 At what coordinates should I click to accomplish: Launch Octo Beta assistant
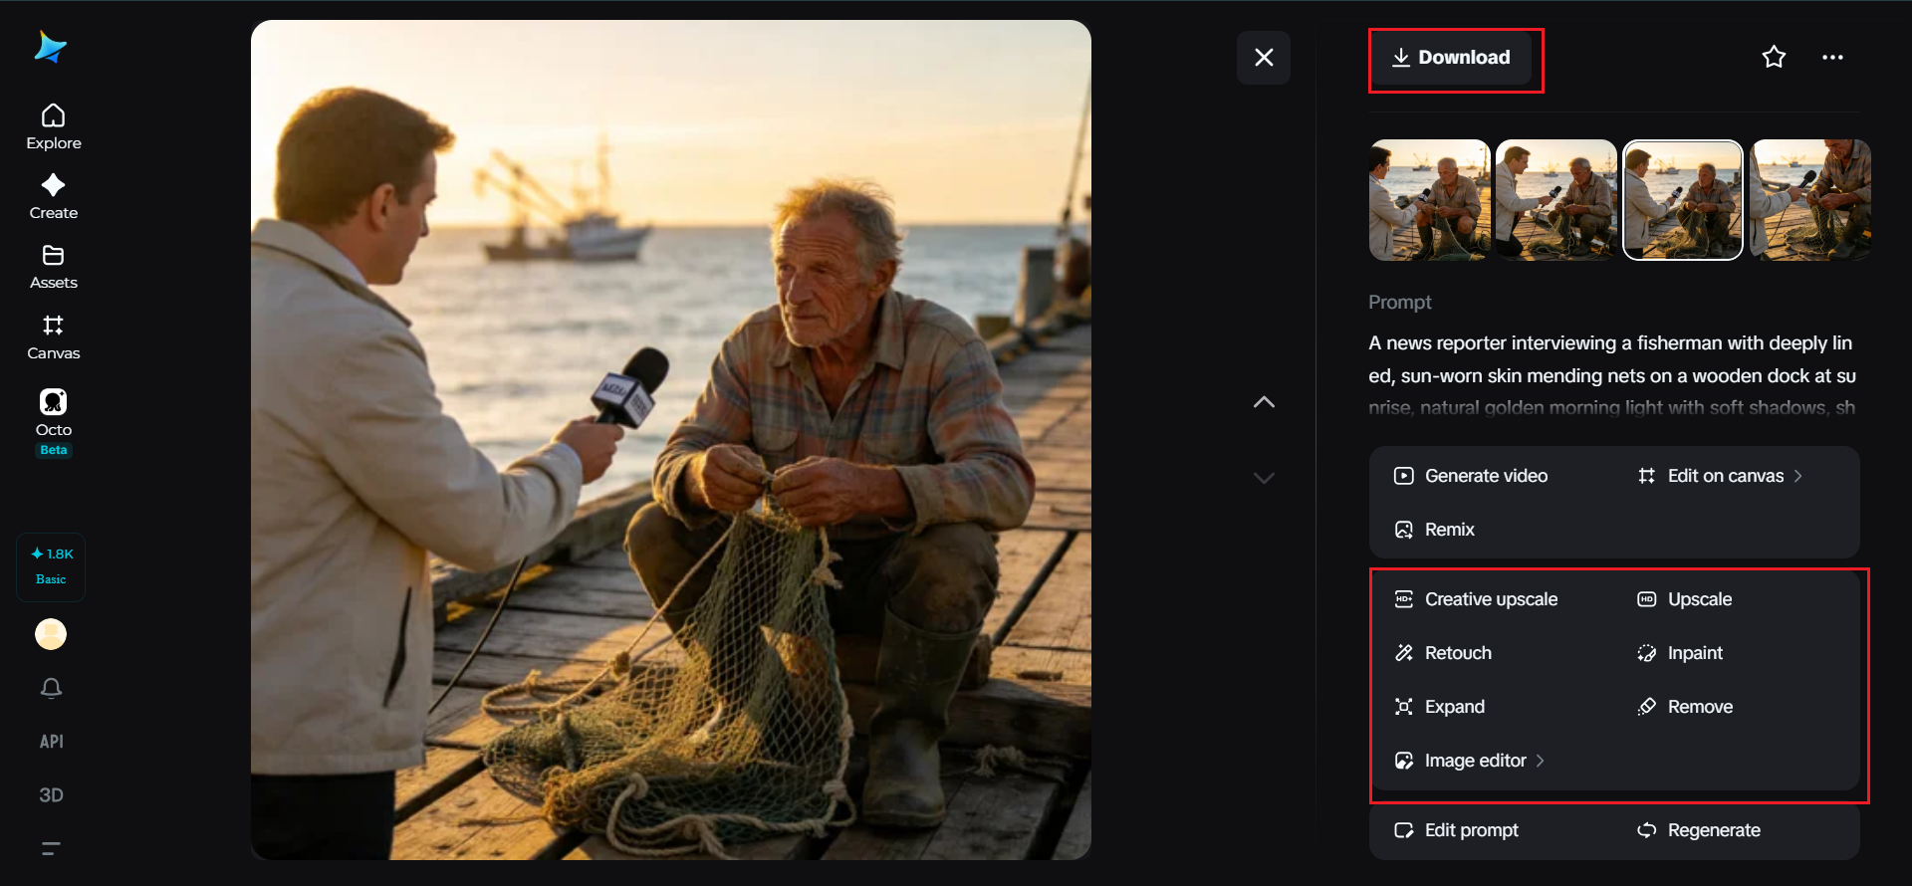(x=54, y=422)
